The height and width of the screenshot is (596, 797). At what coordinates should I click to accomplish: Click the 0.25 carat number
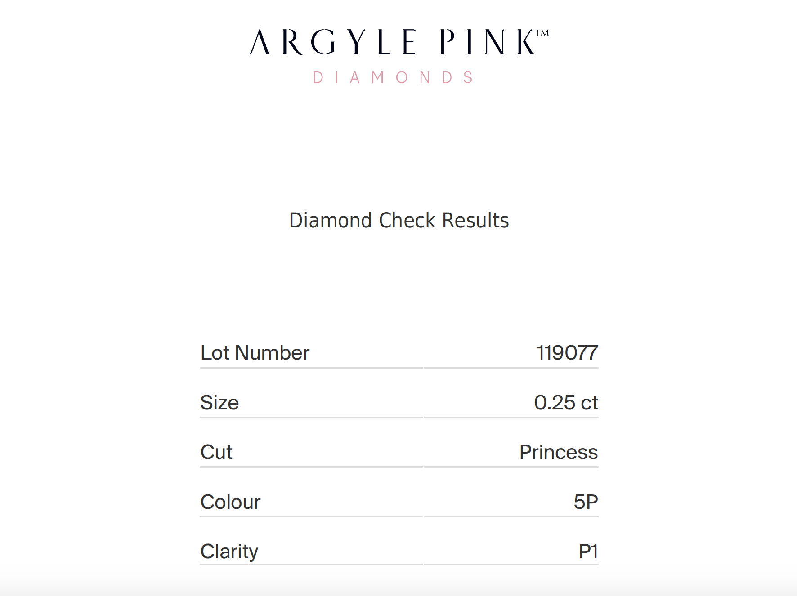coord(555,403)
